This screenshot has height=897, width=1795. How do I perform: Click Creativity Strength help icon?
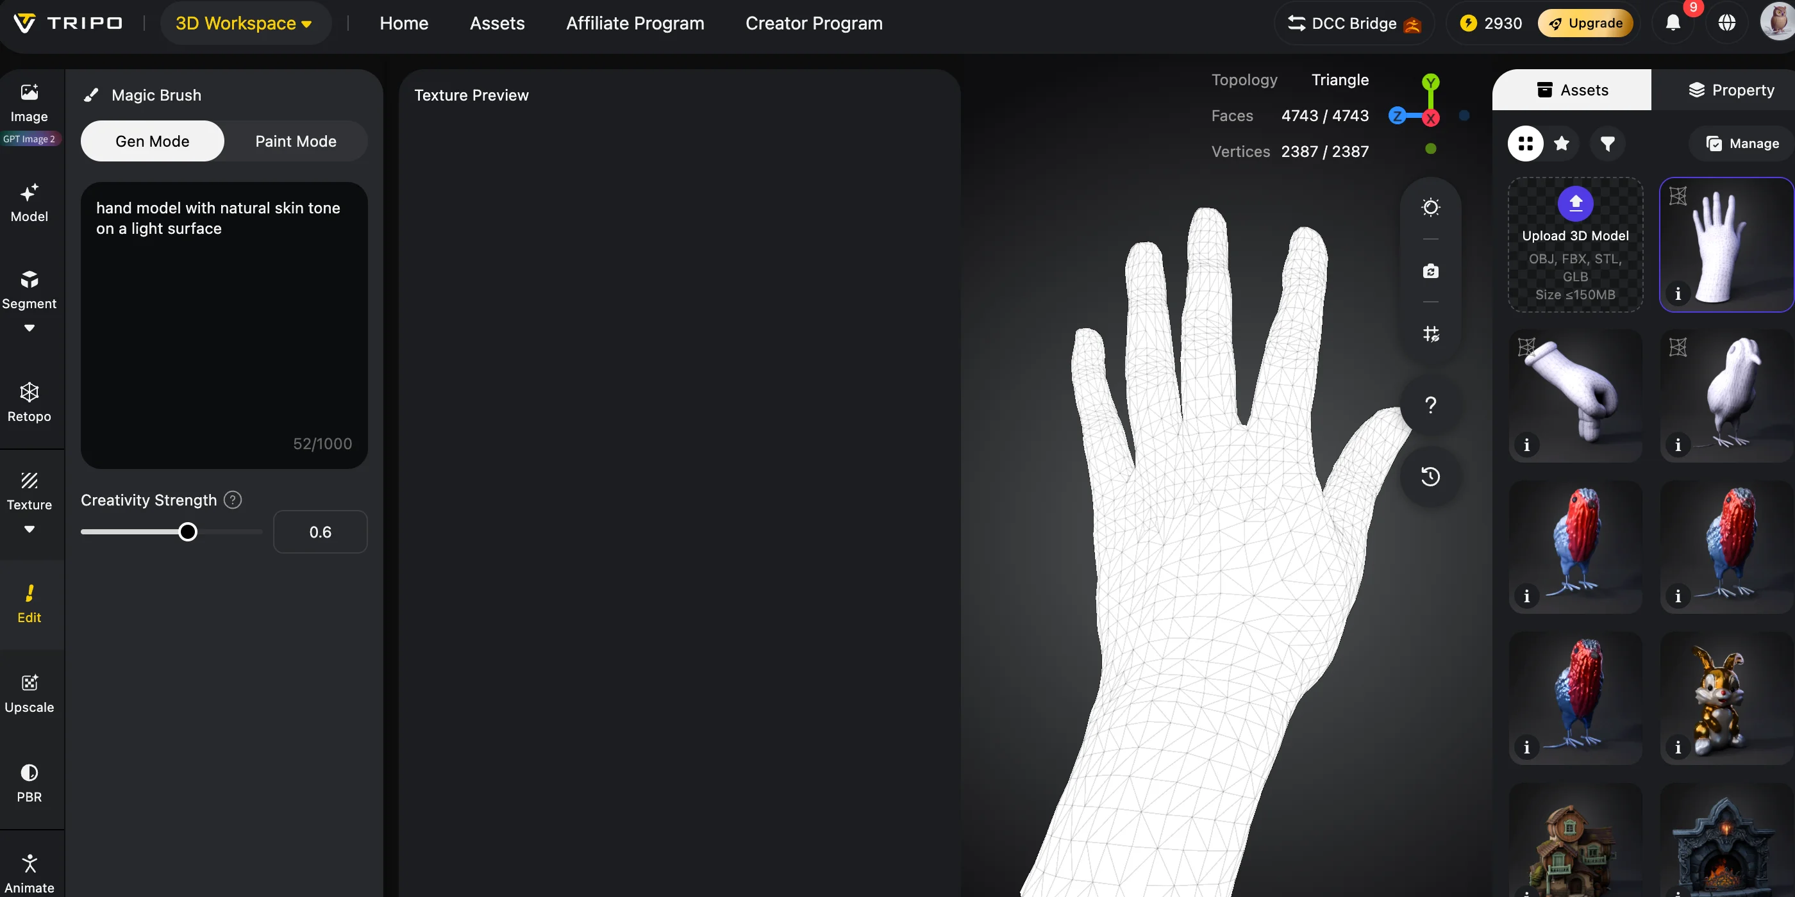tap(233, 500)
